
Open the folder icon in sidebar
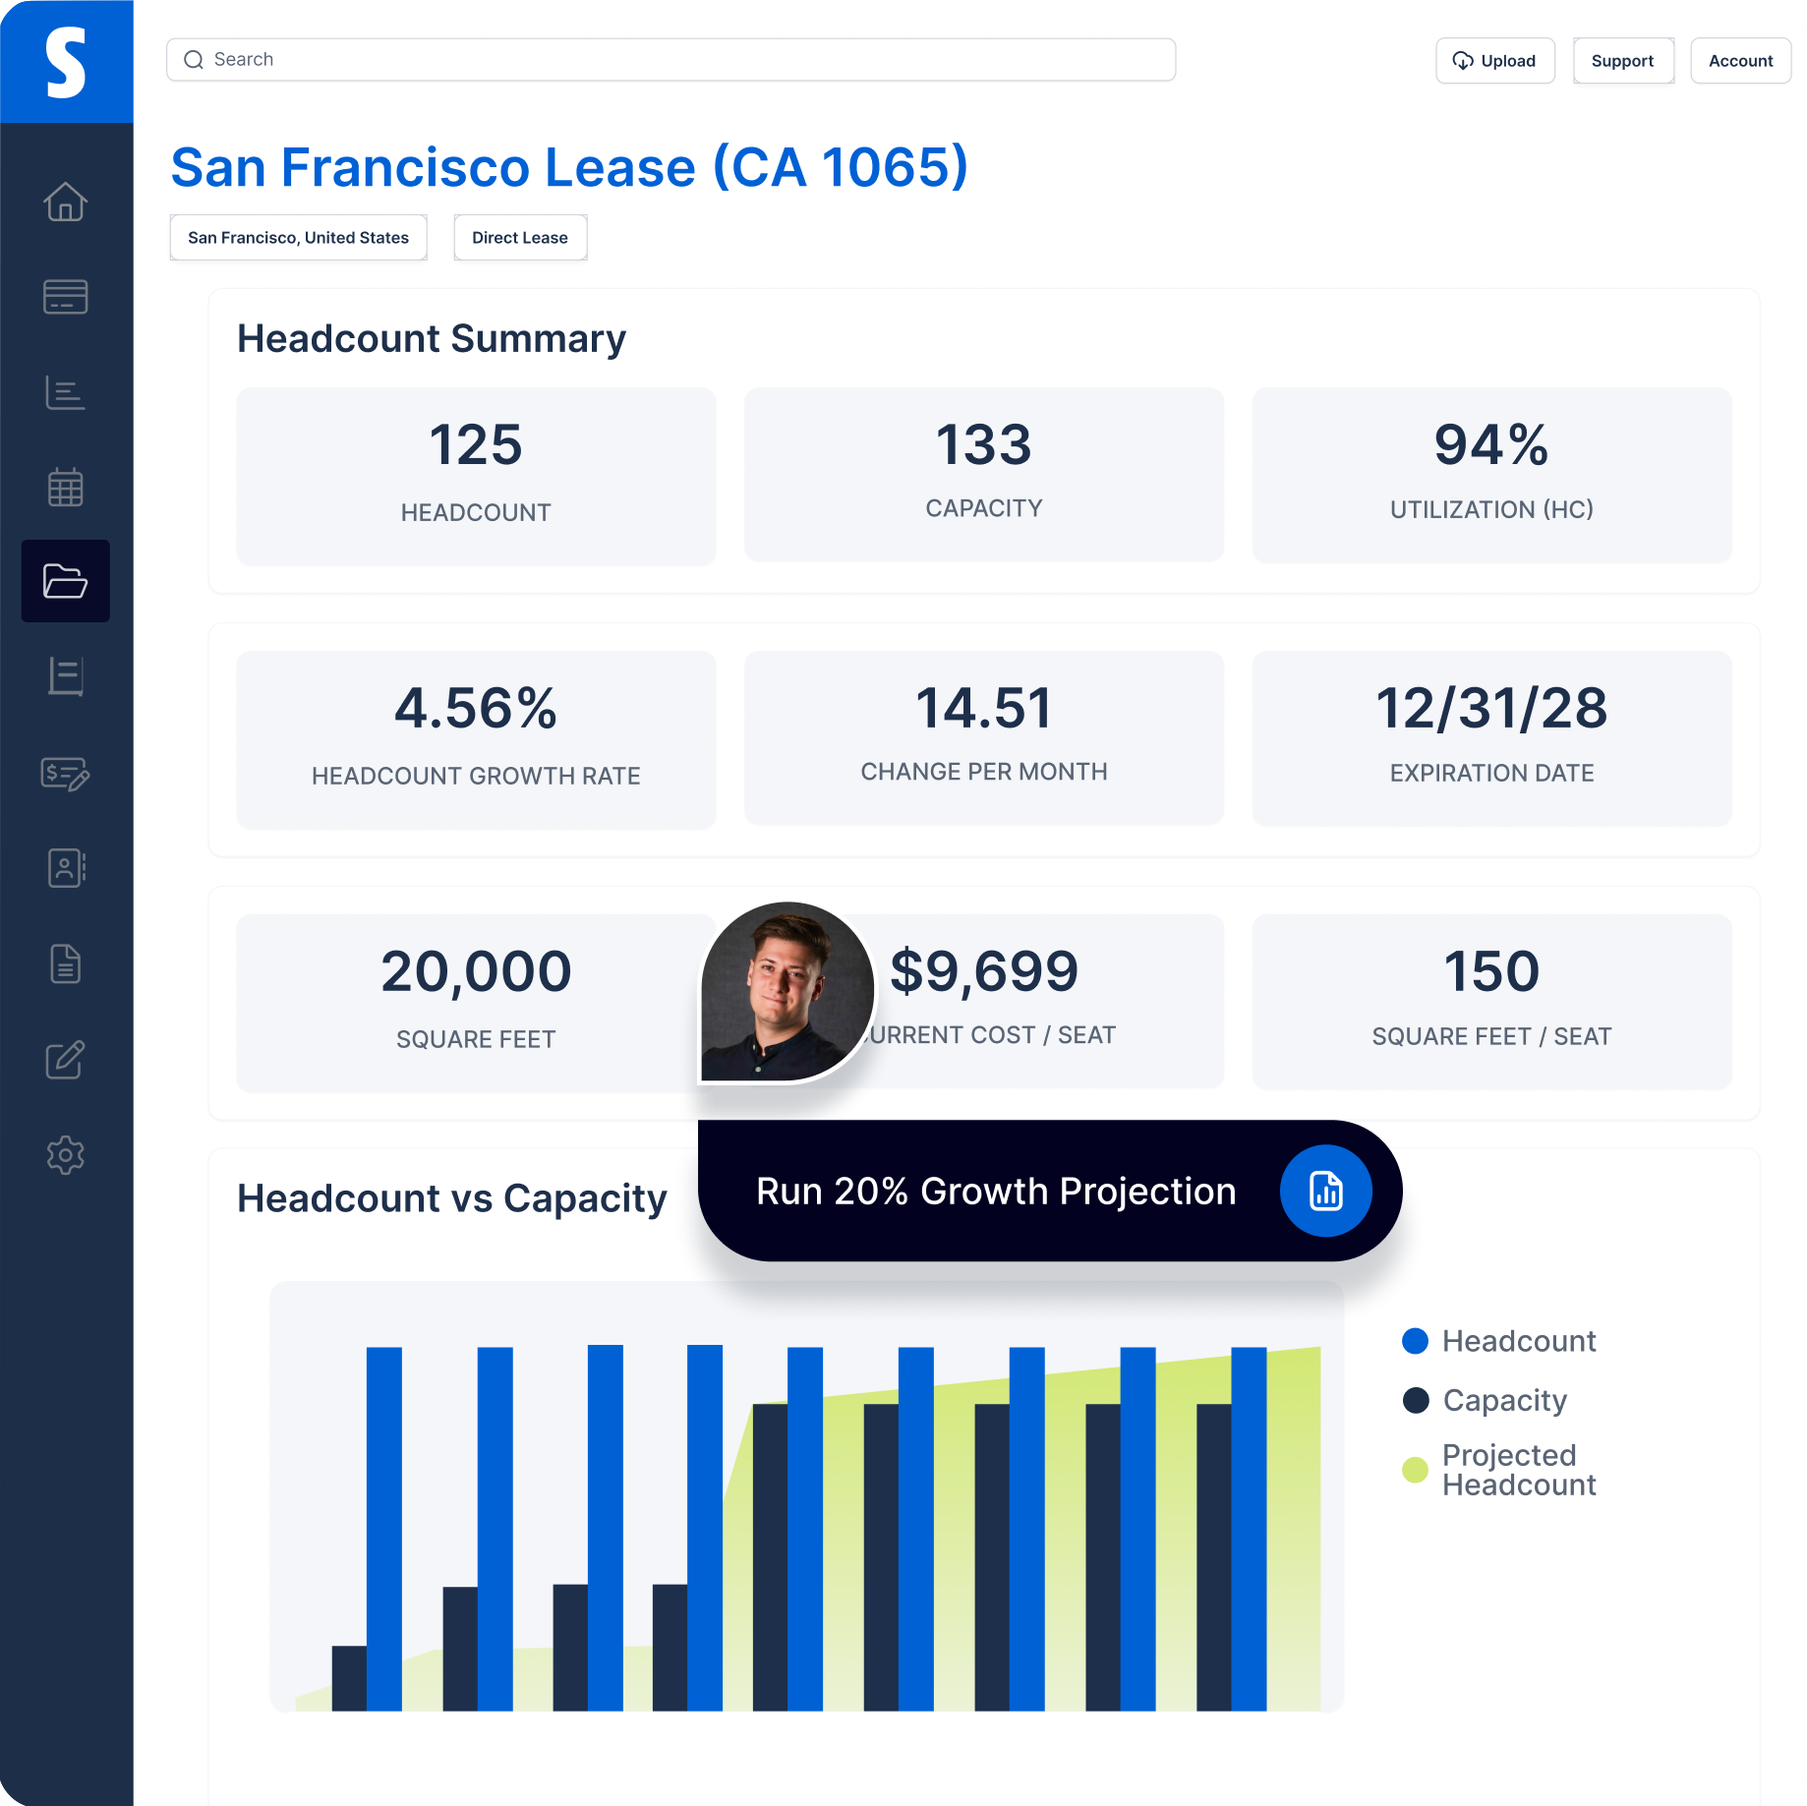click(x=66, y=581)
